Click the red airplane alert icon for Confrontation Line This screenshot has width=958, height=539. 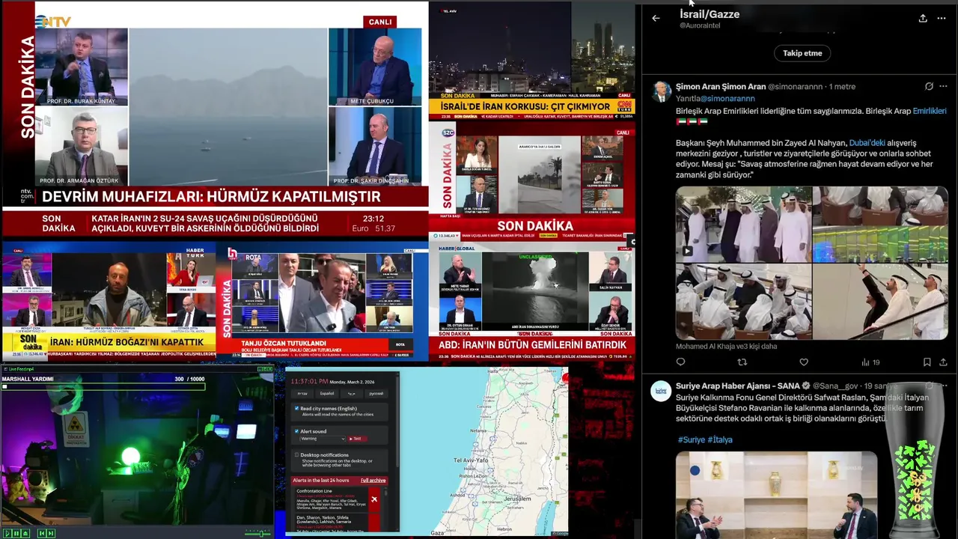[x=374, y=499]
